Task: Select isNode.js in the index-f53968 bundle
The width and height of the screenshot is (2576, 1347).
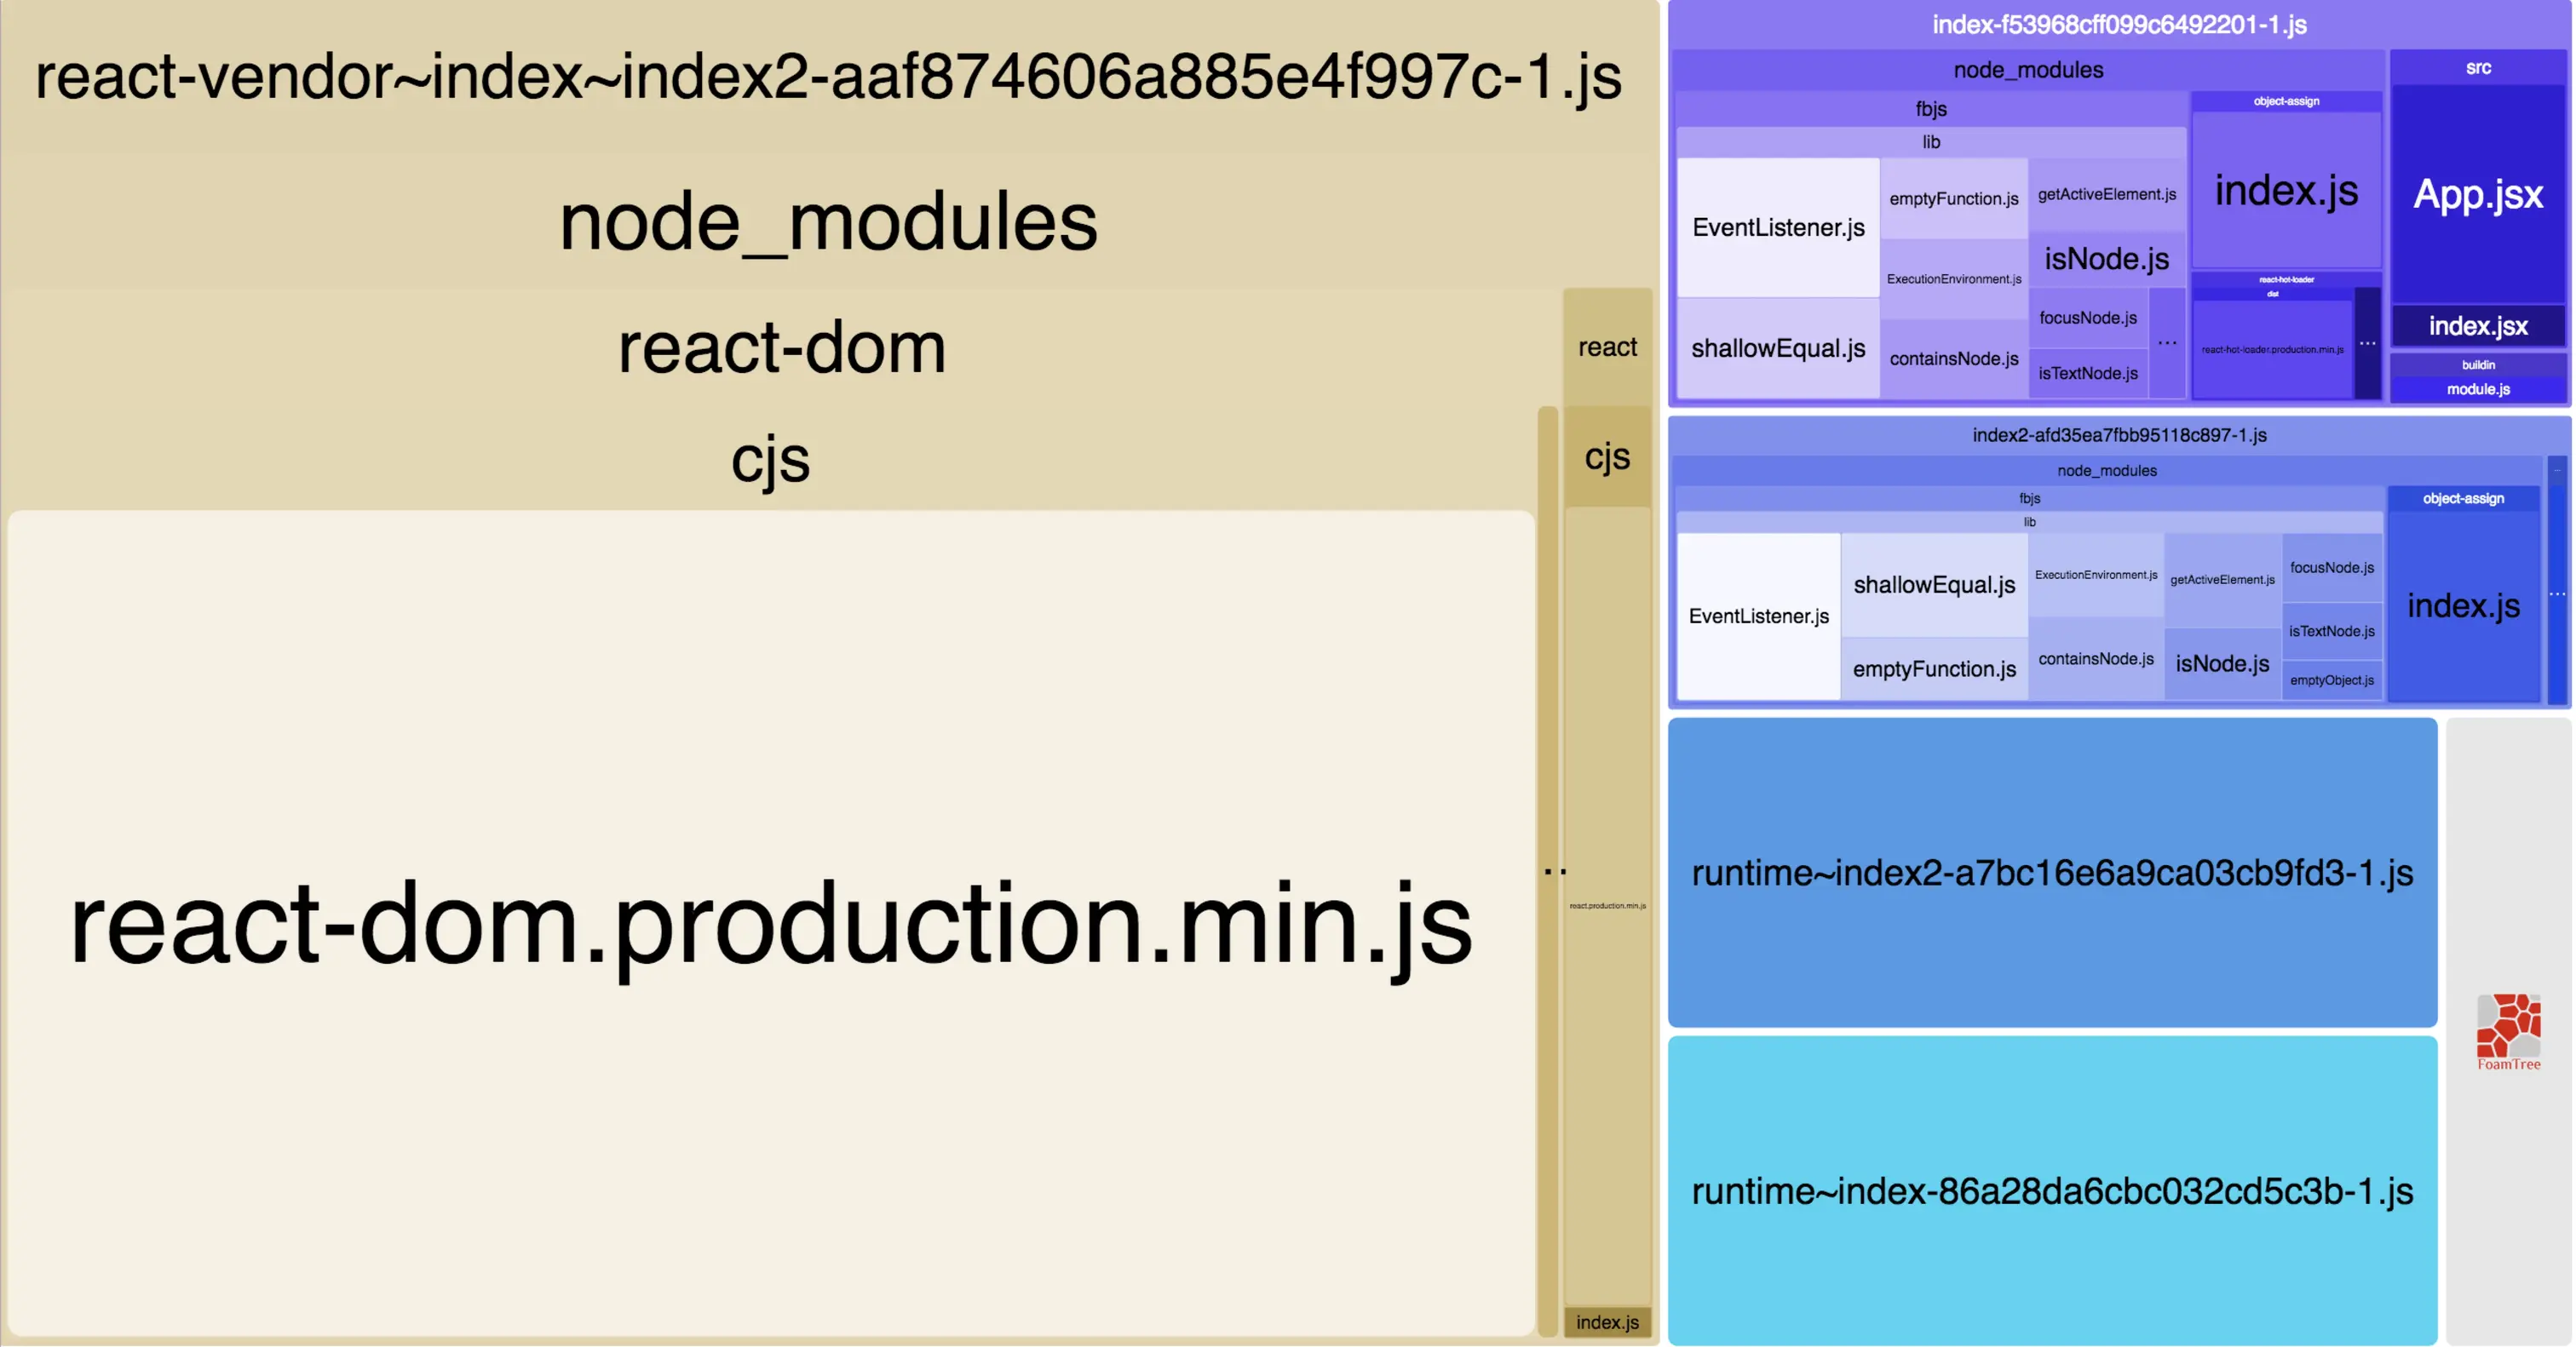Action: 2107,259
